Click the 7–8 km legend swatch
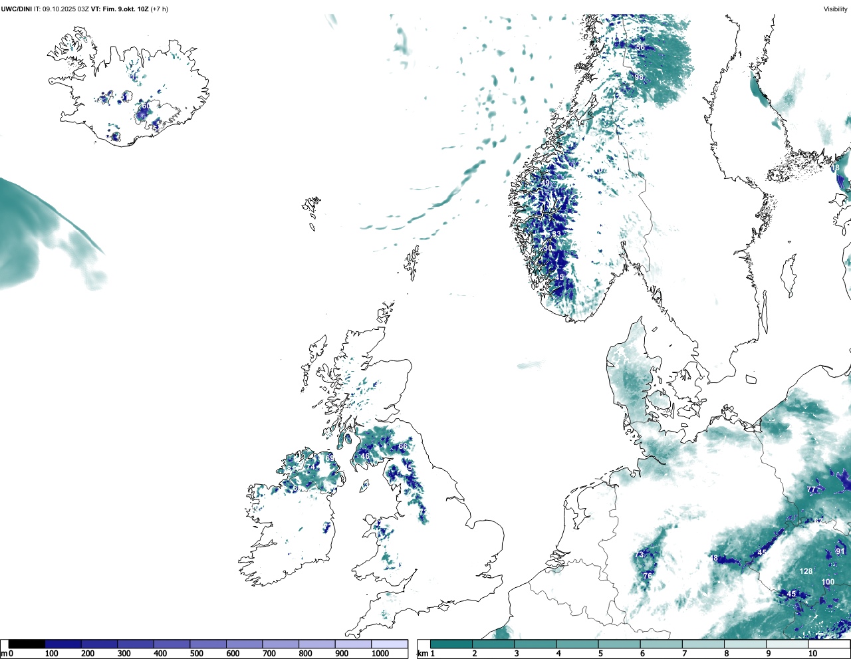This screenshot has width=851, height=659. (x=704, y=644)
